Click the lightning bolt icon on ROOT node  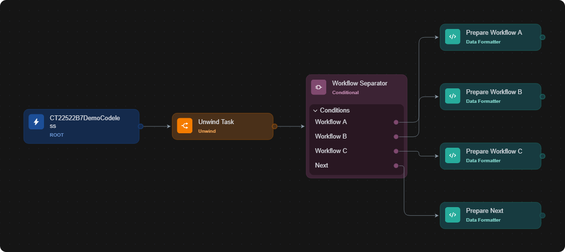[x=36, y=122]
